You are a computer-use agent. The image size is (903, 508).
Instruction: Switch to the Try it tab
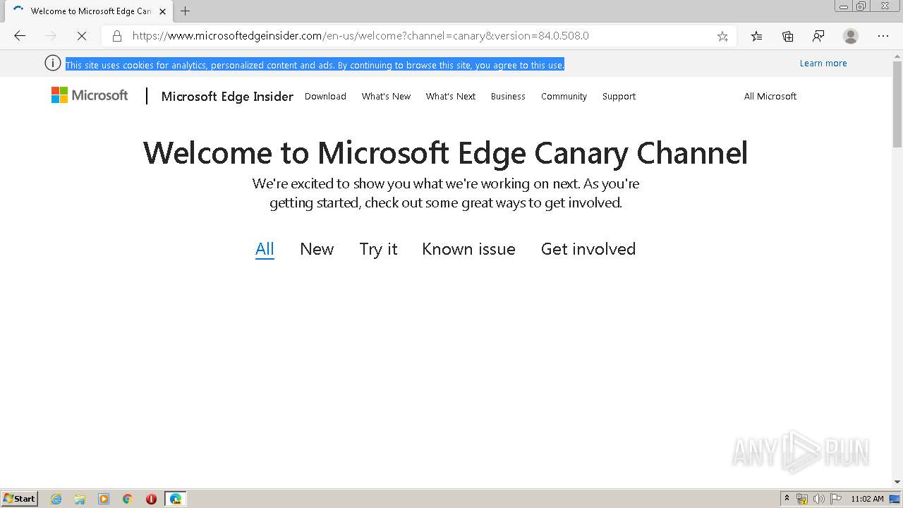click(x=378, y=249)
